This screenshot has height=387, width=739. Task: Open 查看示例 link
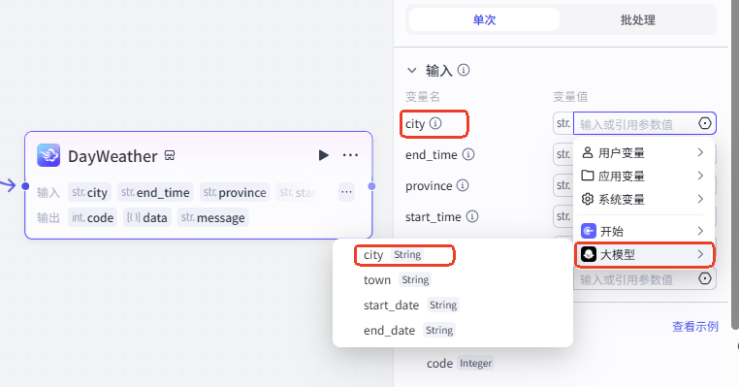(695, 326)
